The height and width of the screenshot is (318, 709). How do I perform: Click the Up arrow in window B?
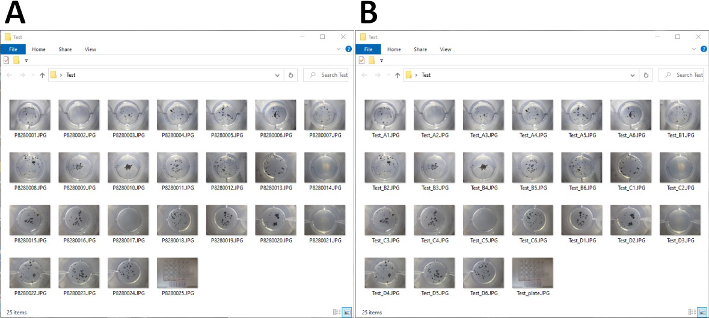(x=398, y=76)
